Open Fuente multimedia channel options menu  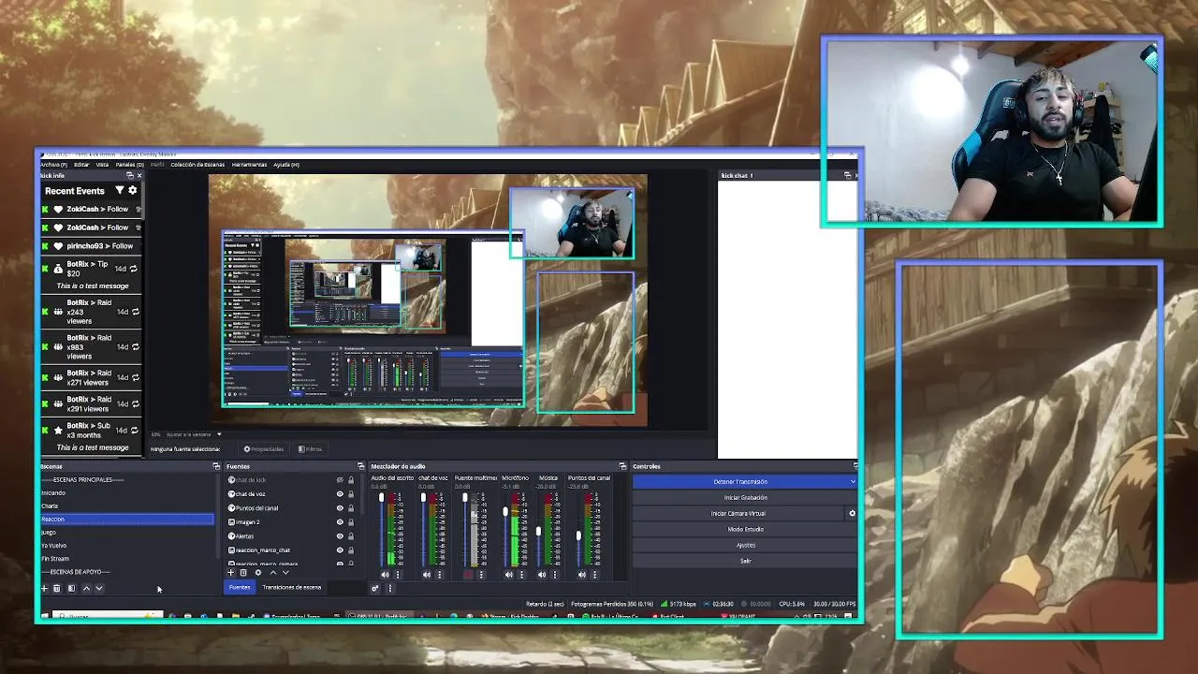coord(481,575)
